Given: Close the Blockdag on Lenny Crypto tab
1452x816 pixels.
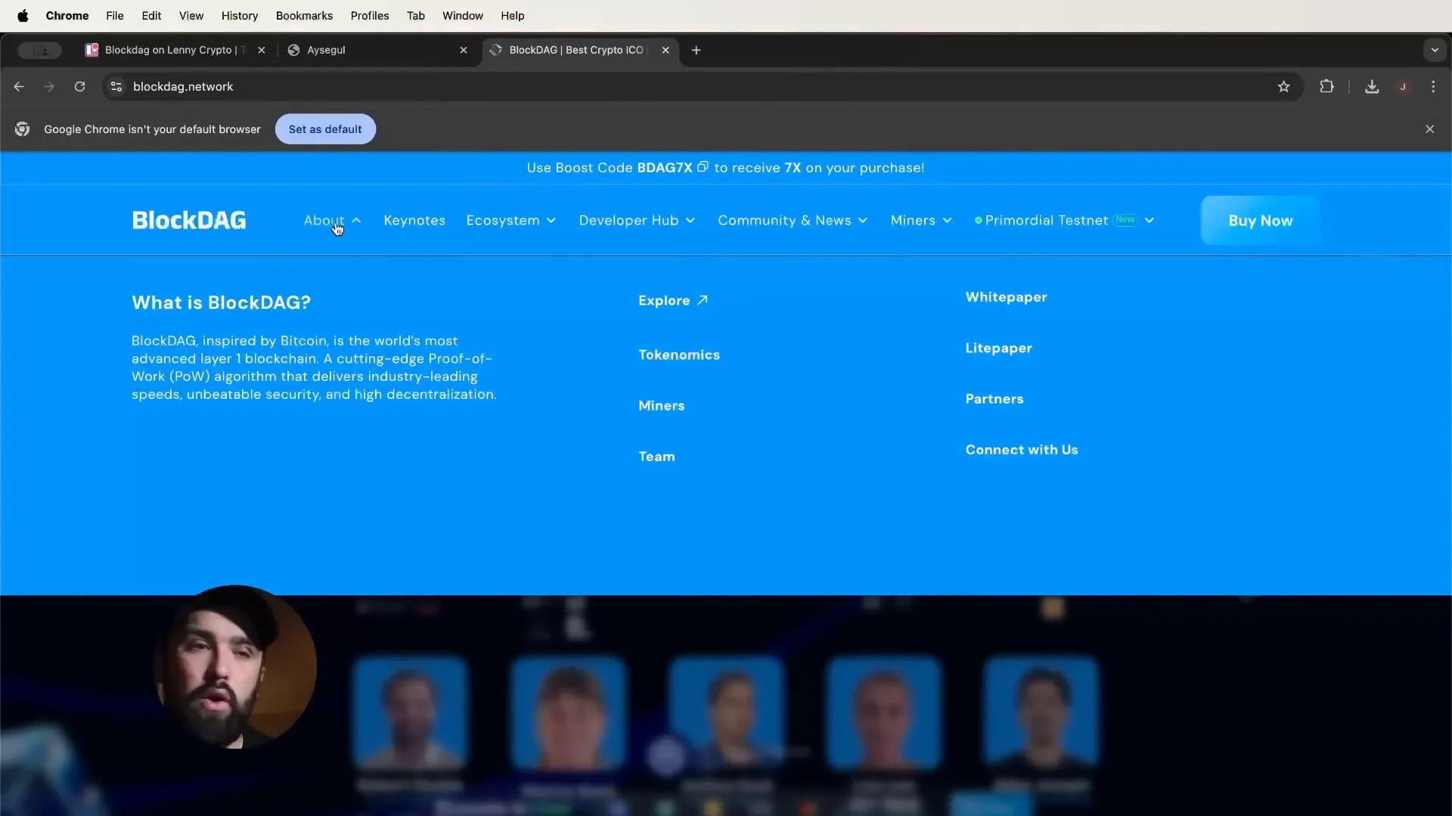Looking at the screenshot, I should pyautogui.click(x=261, y=50).
